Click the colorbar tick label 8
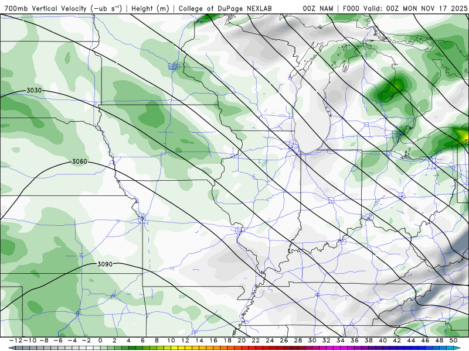469x351 pixels. click(157, 340)
